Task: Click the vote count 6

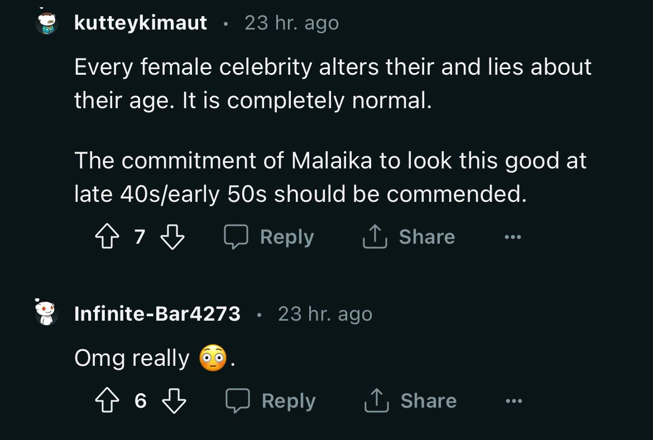Action: coord(141,401)
